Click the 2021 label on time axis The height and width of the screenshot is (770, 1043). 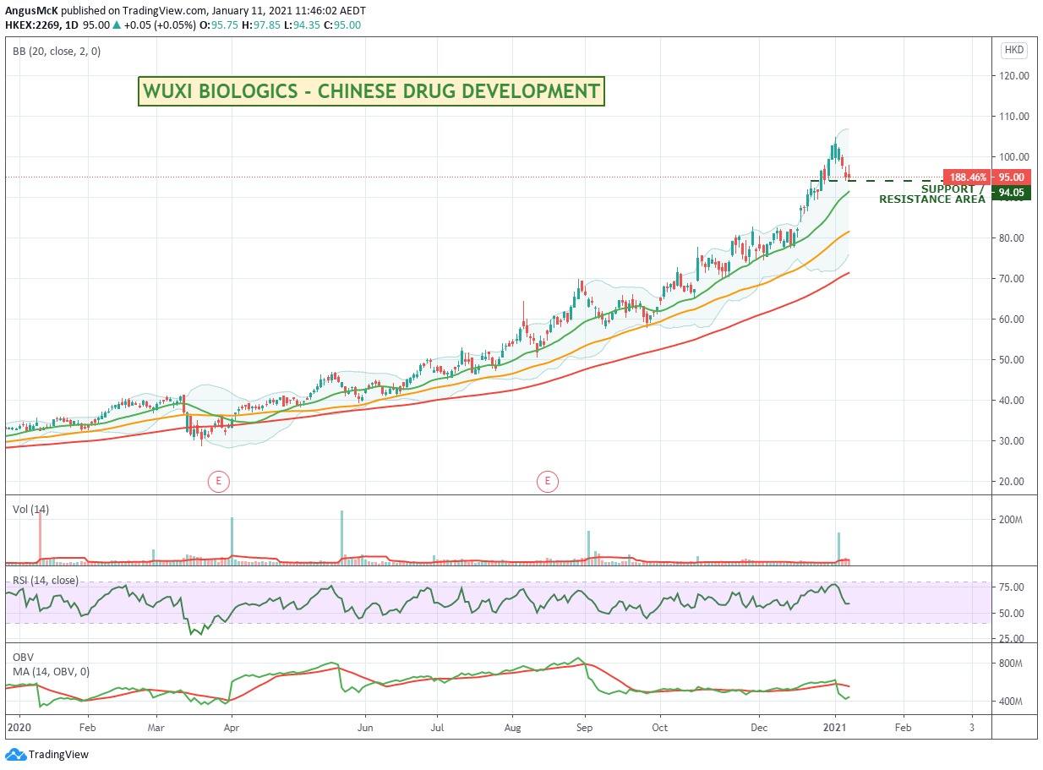click(x=835, y=727)
